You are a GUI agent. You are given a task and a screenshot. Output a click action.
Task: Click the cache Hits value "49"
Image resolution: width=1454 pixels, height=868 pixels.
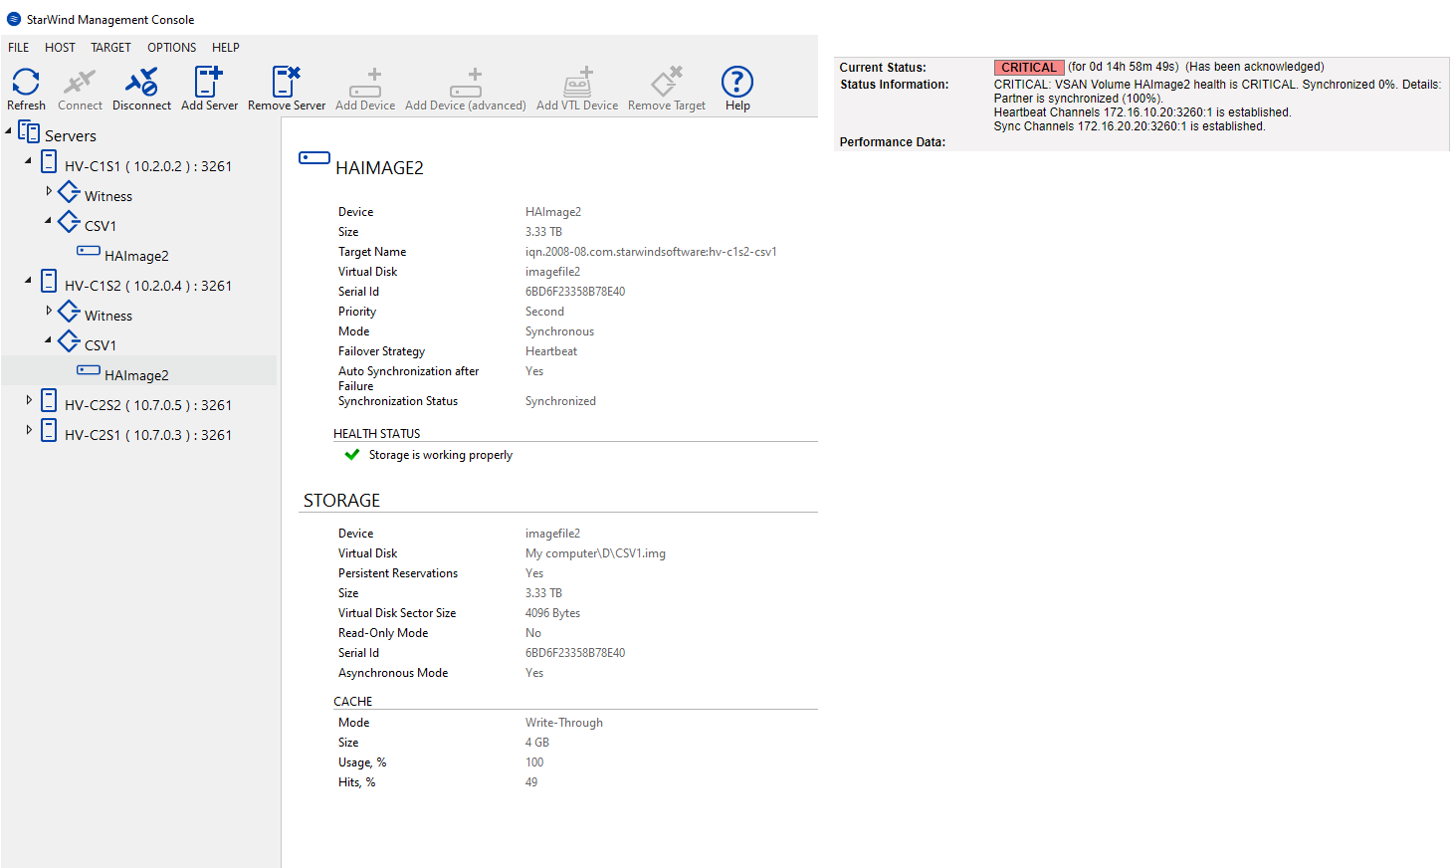531,782
